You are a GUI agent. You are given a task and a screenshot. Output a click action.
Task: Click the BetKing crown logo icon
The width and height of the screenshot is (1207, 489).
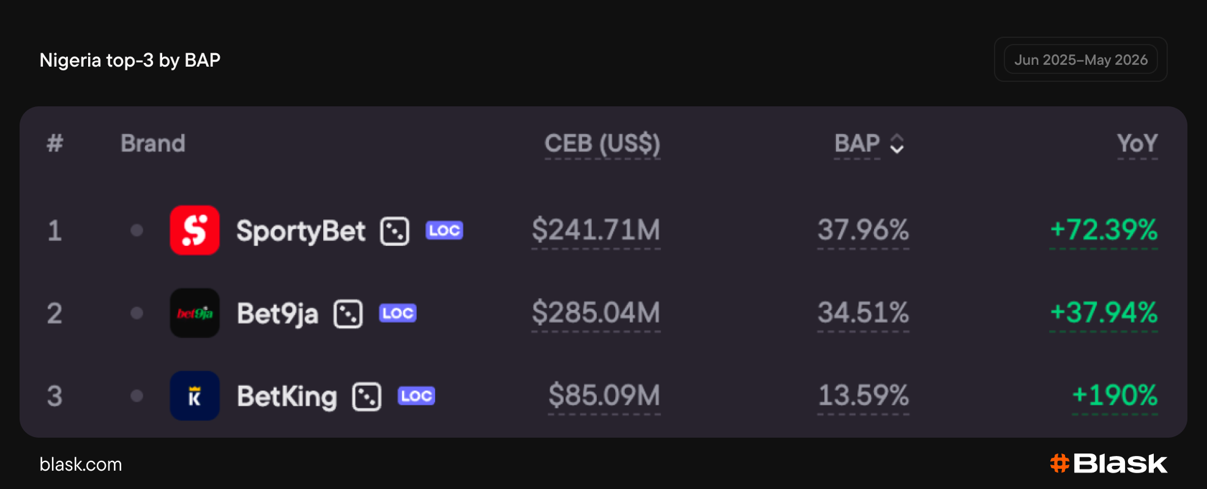(x=195, y=395)
